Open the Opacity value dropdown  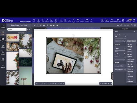[125, 37]
